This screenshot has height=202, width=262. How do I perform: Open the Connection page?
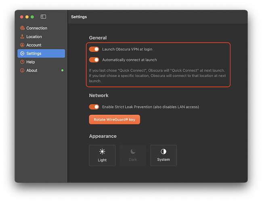click(41, 28)
